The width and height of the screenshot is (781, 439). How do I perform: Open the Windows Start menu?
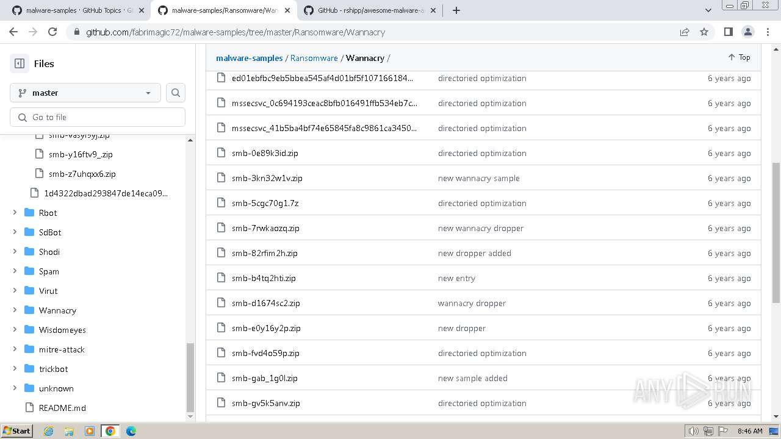click(x=17, y=431)
